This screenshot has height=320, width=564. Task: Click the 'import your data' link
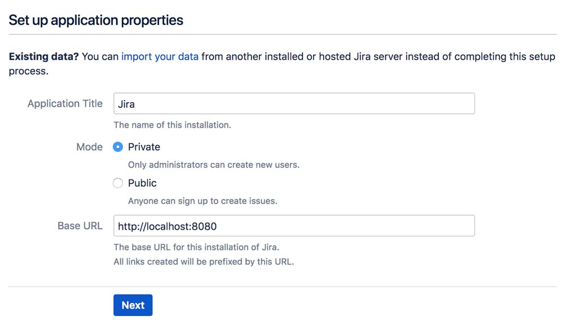[x=160, y=56]
